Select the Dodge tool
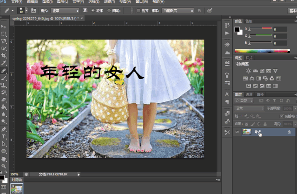 point(4,121)
